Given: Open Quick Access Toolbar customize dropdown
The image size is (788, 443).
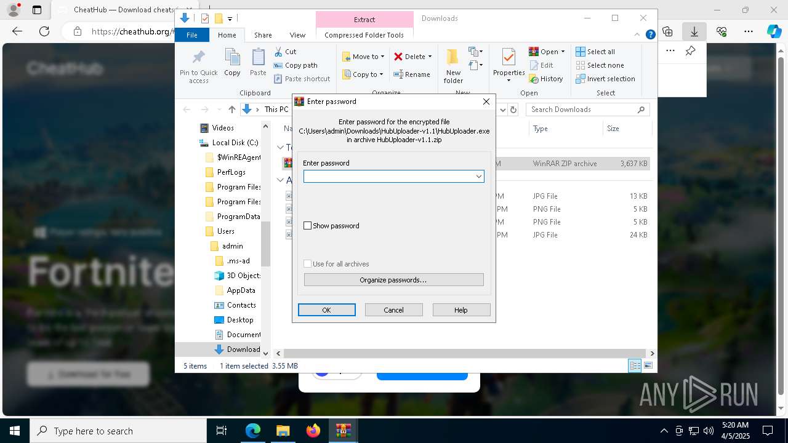Looking at the screenshot, I should pyautogui.click(x=230, y=18).
